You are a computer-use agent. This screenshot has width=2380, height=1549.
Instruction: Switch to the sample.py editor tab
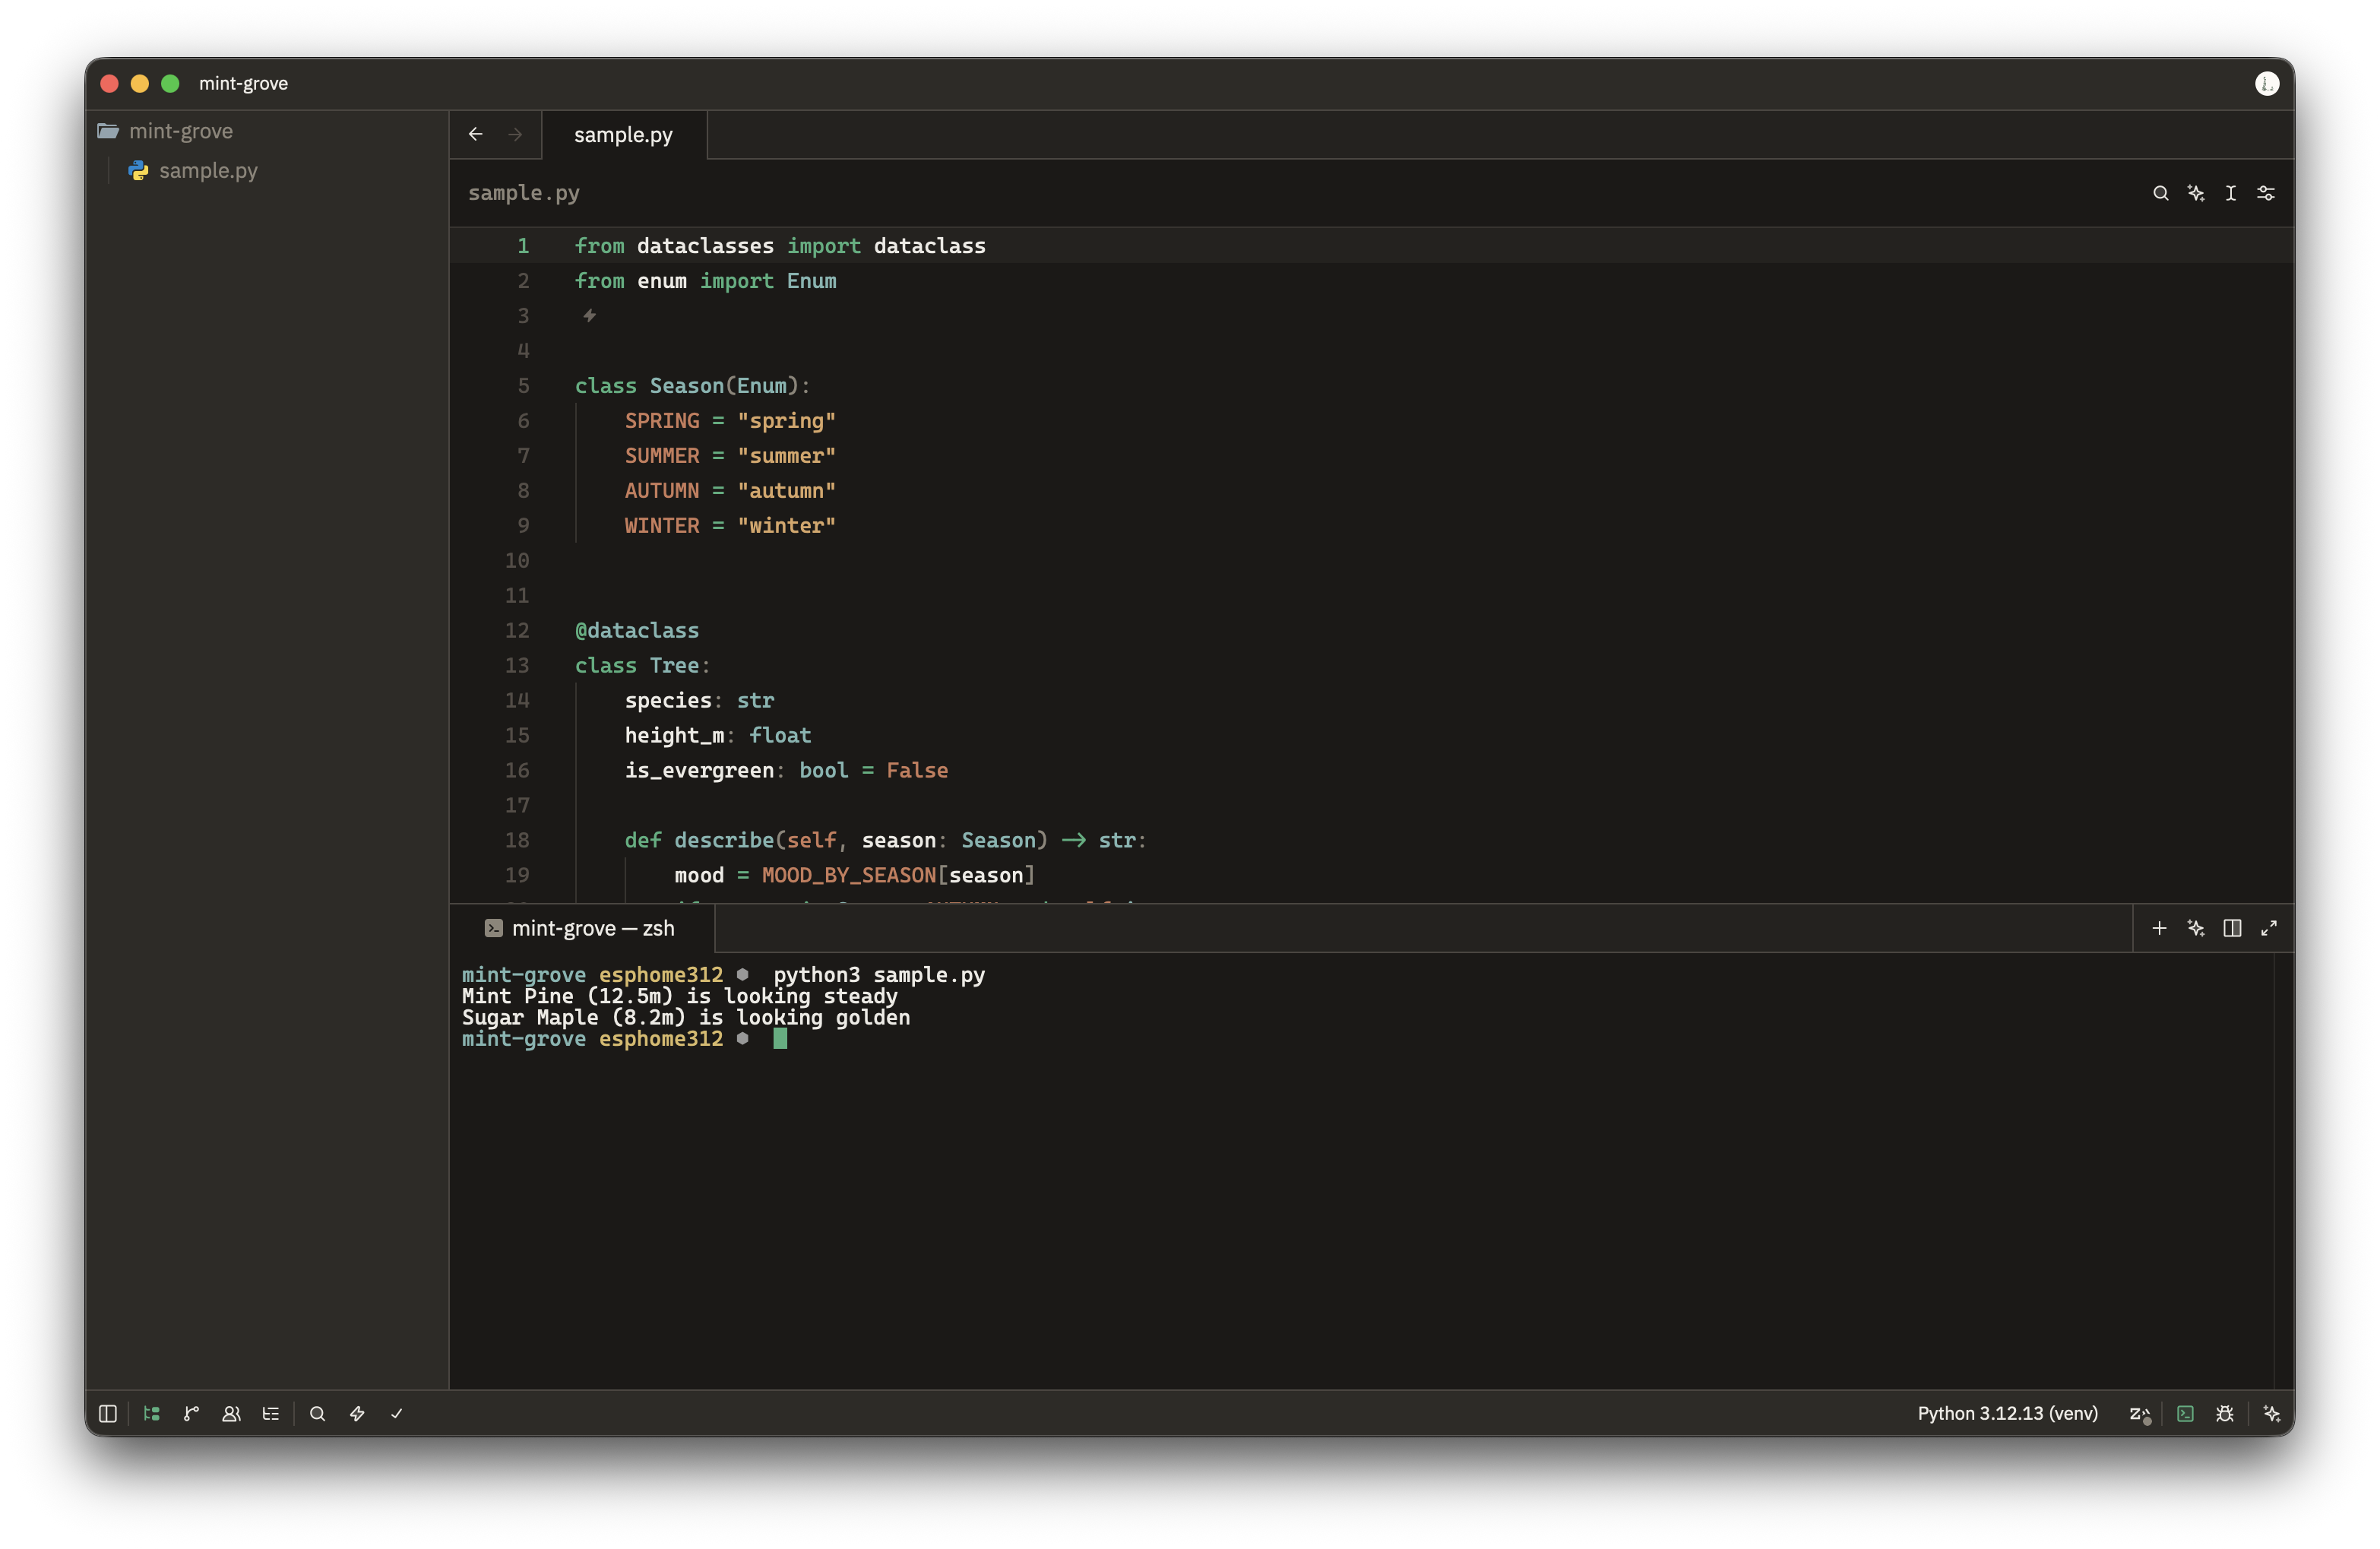pos(624,135)
